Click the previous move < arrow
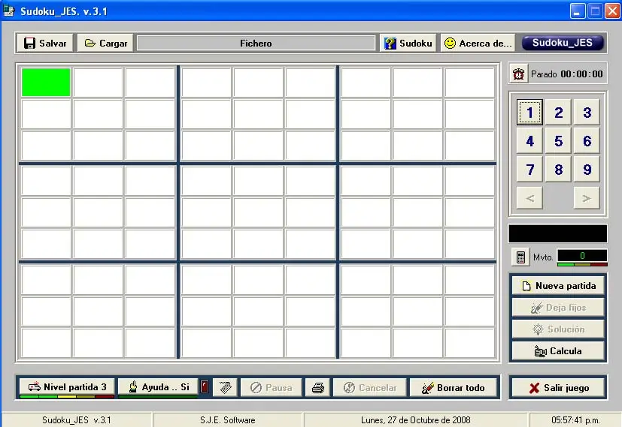The height and width of the screenshot is (427, 622). click(529, 198)
